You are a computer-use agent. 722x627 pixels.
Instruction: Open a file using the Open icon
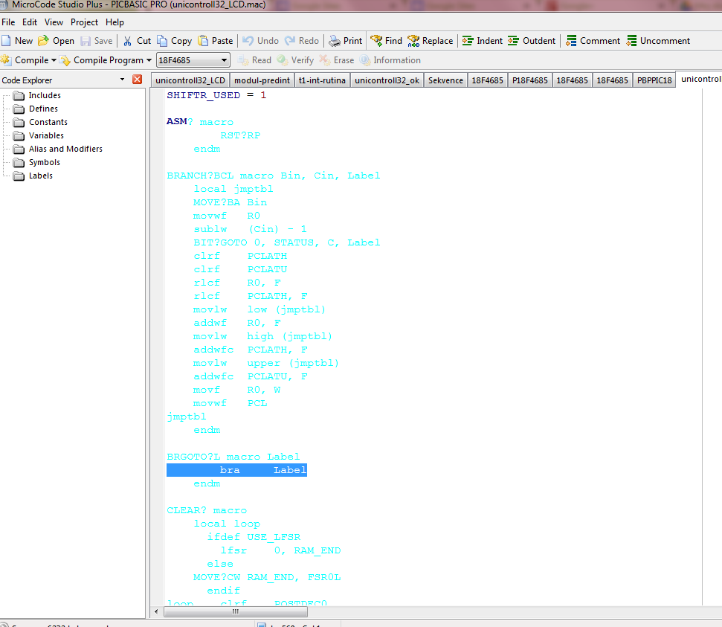pyautogui.click(x=44, y=41)
